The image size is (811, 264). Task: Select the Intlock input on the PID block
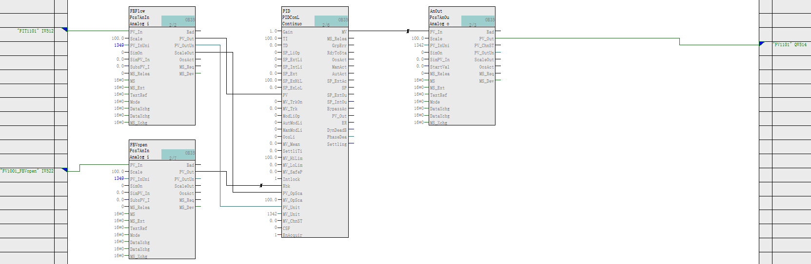tap(291, 179)
